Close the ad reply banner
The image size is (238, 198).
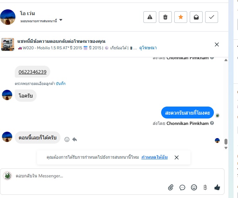click(217, 44)
